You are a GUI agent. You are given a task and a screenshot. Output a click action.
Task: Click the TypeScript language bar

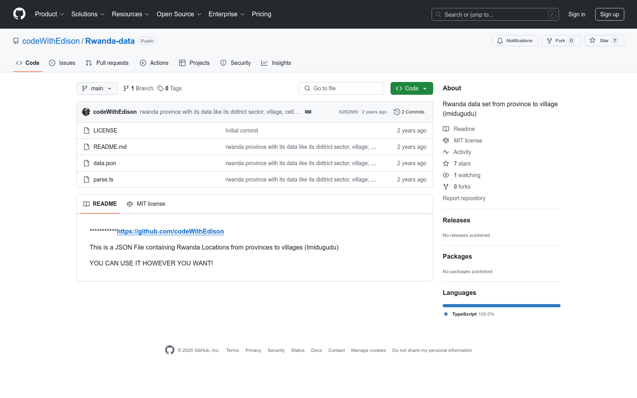(502, 306)
